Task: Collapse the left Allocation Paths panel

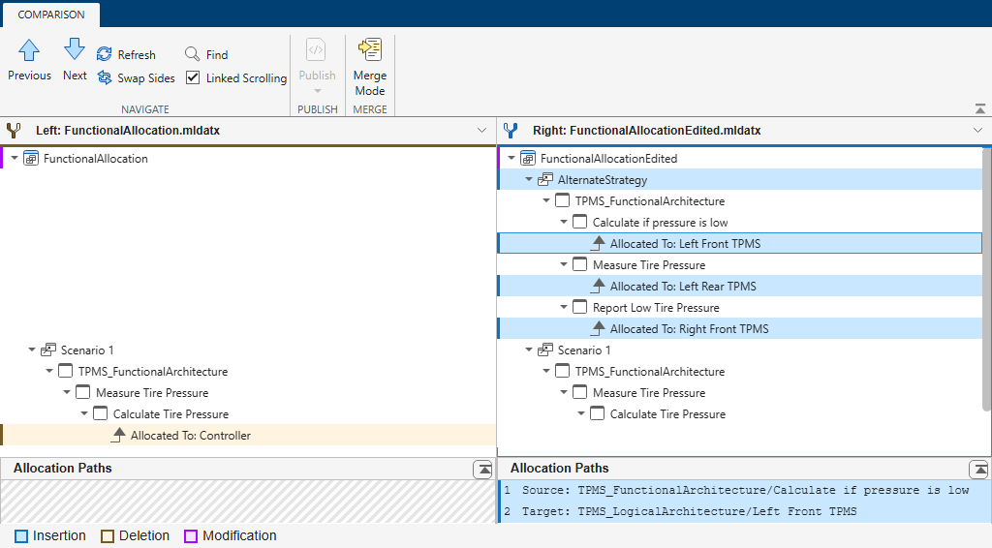Action: [482, 469]
